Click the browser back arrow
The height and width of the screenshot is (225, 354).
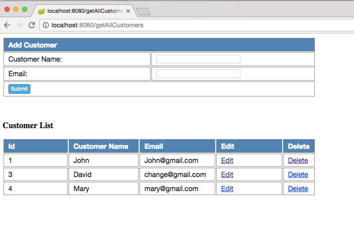point(7,25)
